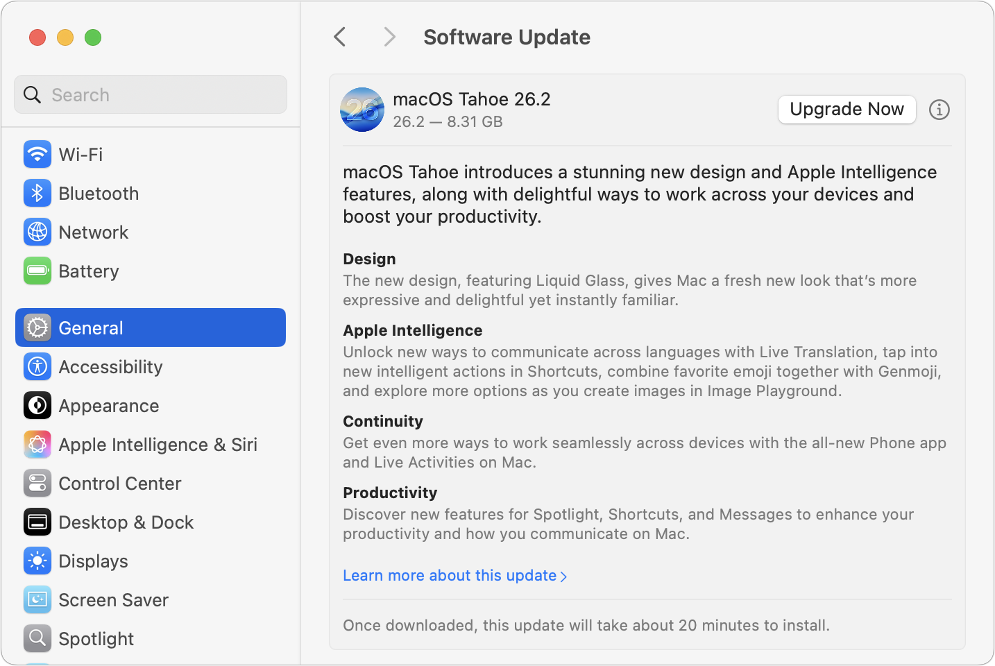Go back with the left chevron
Image resolution: width=995 pixels, height=666 pixels.
(340, 37)
